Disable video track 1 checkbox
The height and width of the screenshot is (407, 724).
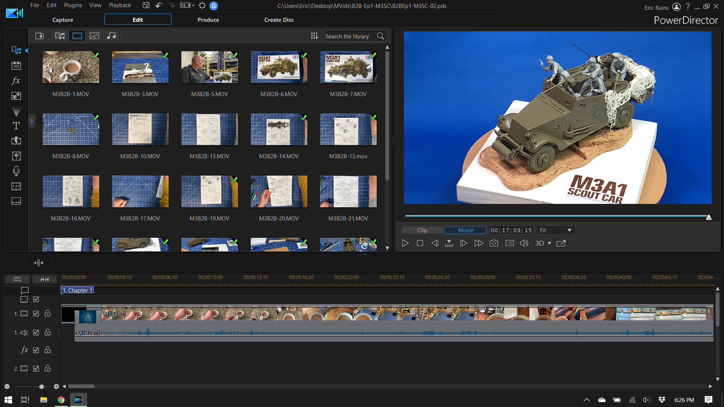coord(36,314)
